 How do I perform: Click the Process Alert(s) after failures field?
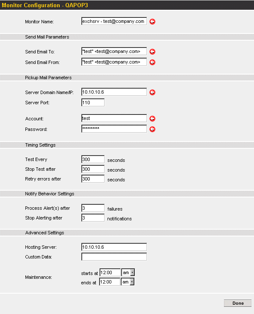tap(93, 208)
